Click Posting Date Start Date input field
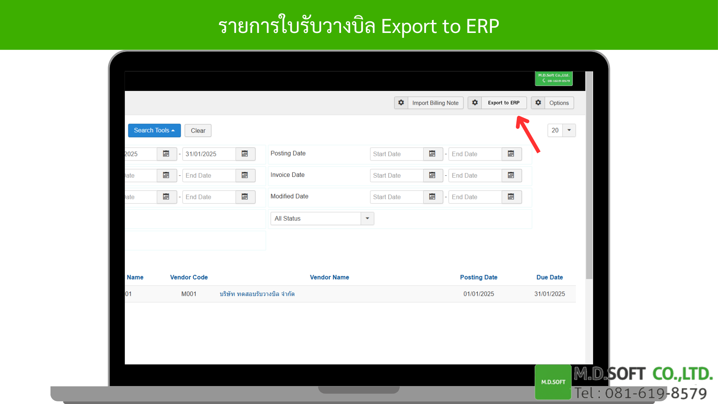The image size is (718, 404). click(396, 154)
